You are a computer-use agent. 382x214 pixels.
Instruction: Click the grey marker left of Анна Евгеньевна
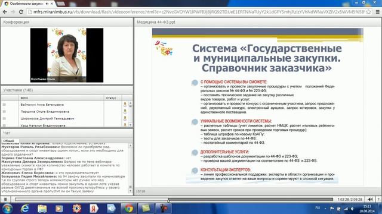point(4,105)
